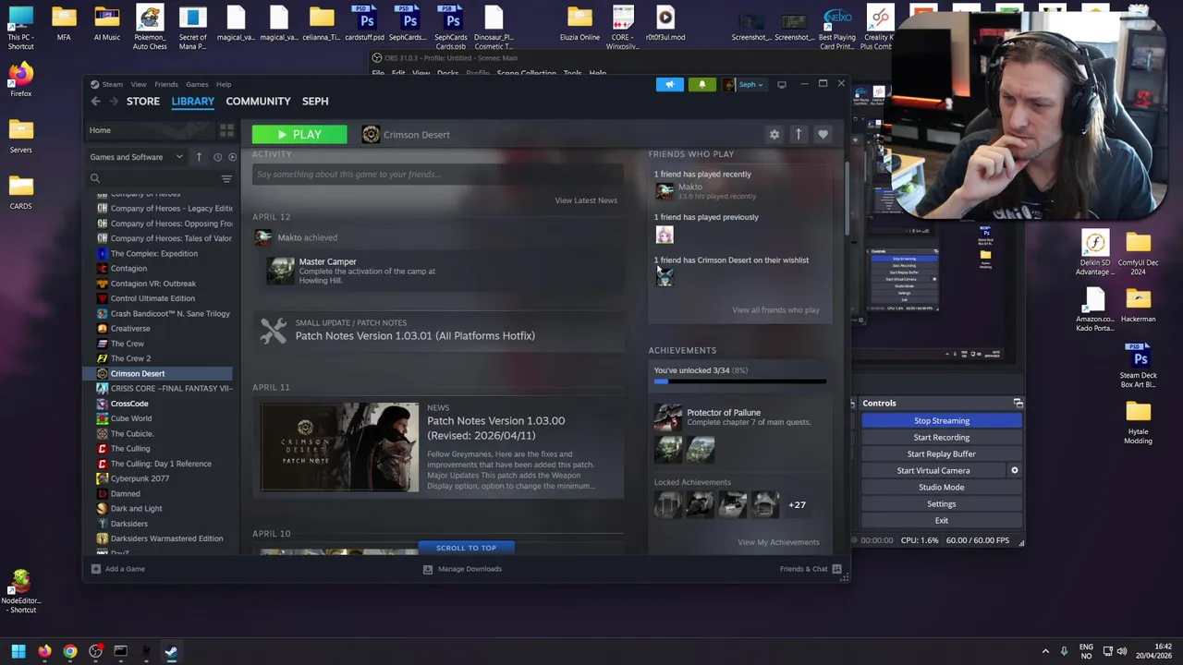
Task: Click the activity message input field
Action: point(437,175)
